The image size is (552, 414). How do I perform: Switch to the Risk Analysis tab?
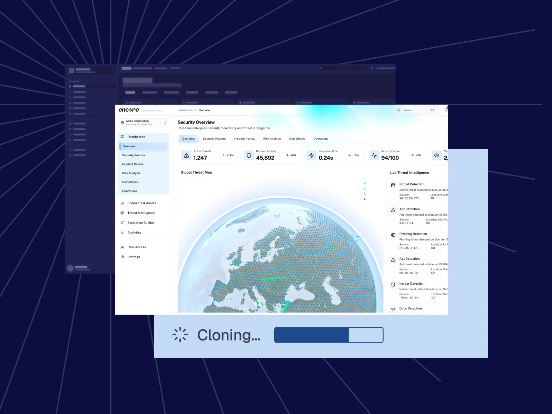tap(272, 139)
